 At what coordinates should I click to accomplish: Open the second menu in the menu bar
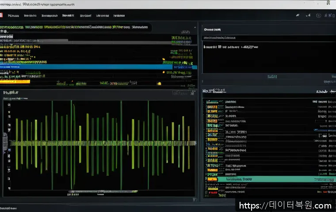point(30,15)
